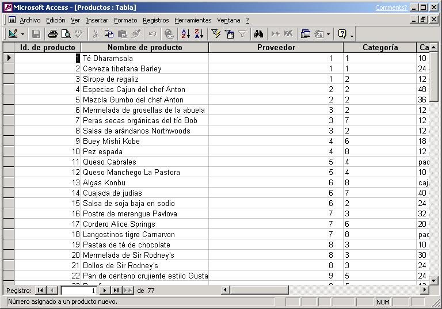Add a new record from the toolbar icon

pos(275,34)
